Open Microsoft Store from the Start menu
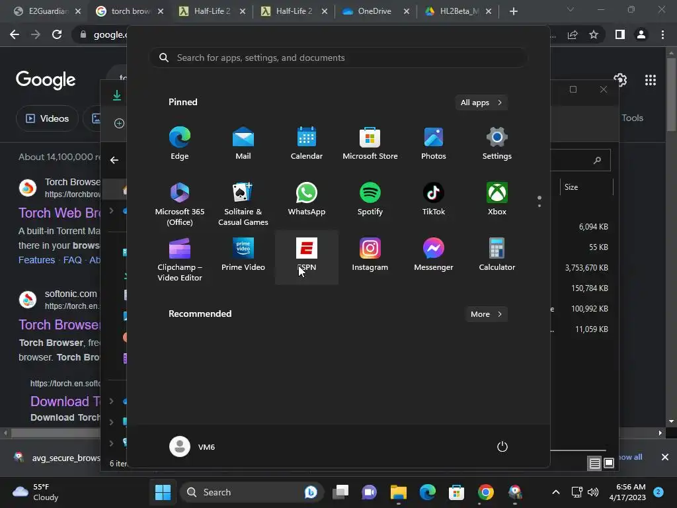 point(370,144)
